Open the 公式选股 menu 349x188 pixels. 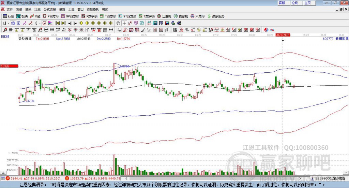[50, 9]
